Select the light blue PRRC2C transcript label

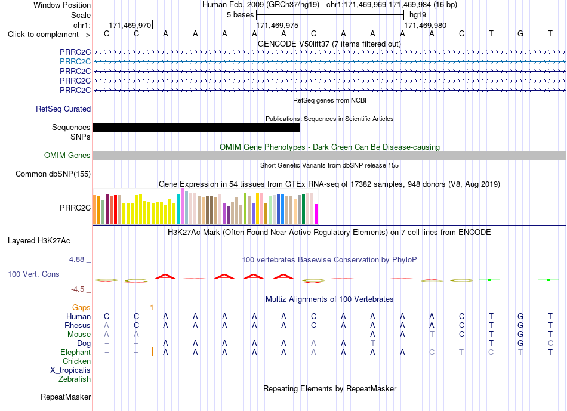[75, 62]
